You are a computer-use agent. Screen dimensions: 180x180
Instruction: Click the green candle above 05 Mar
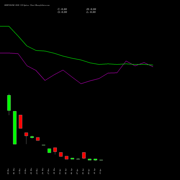(x=9, y=103)
